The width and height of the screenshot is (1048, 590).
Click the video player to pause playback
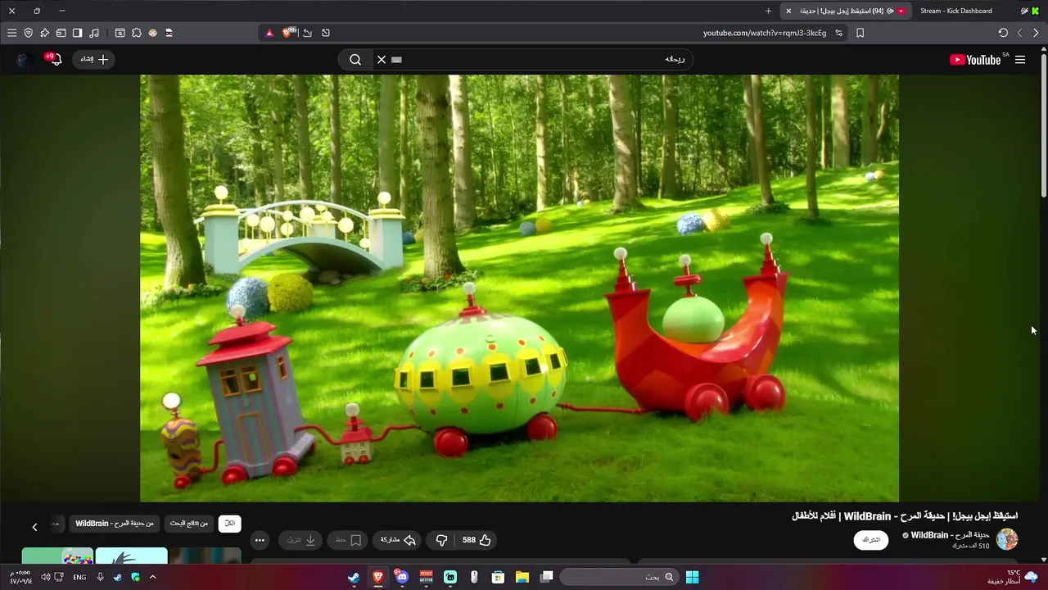519,288
